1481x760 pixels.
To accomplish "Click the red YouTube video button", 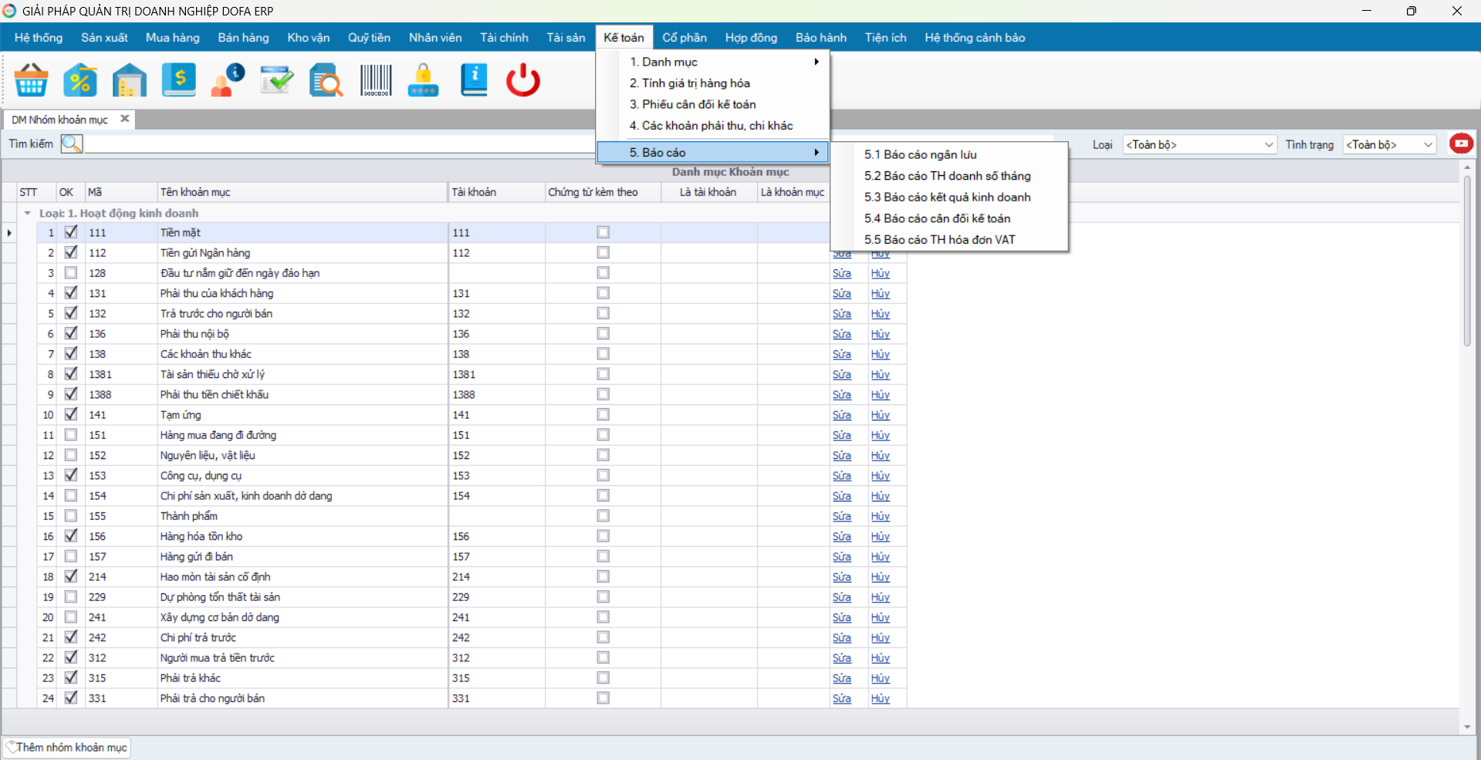I will (1461, 144).
